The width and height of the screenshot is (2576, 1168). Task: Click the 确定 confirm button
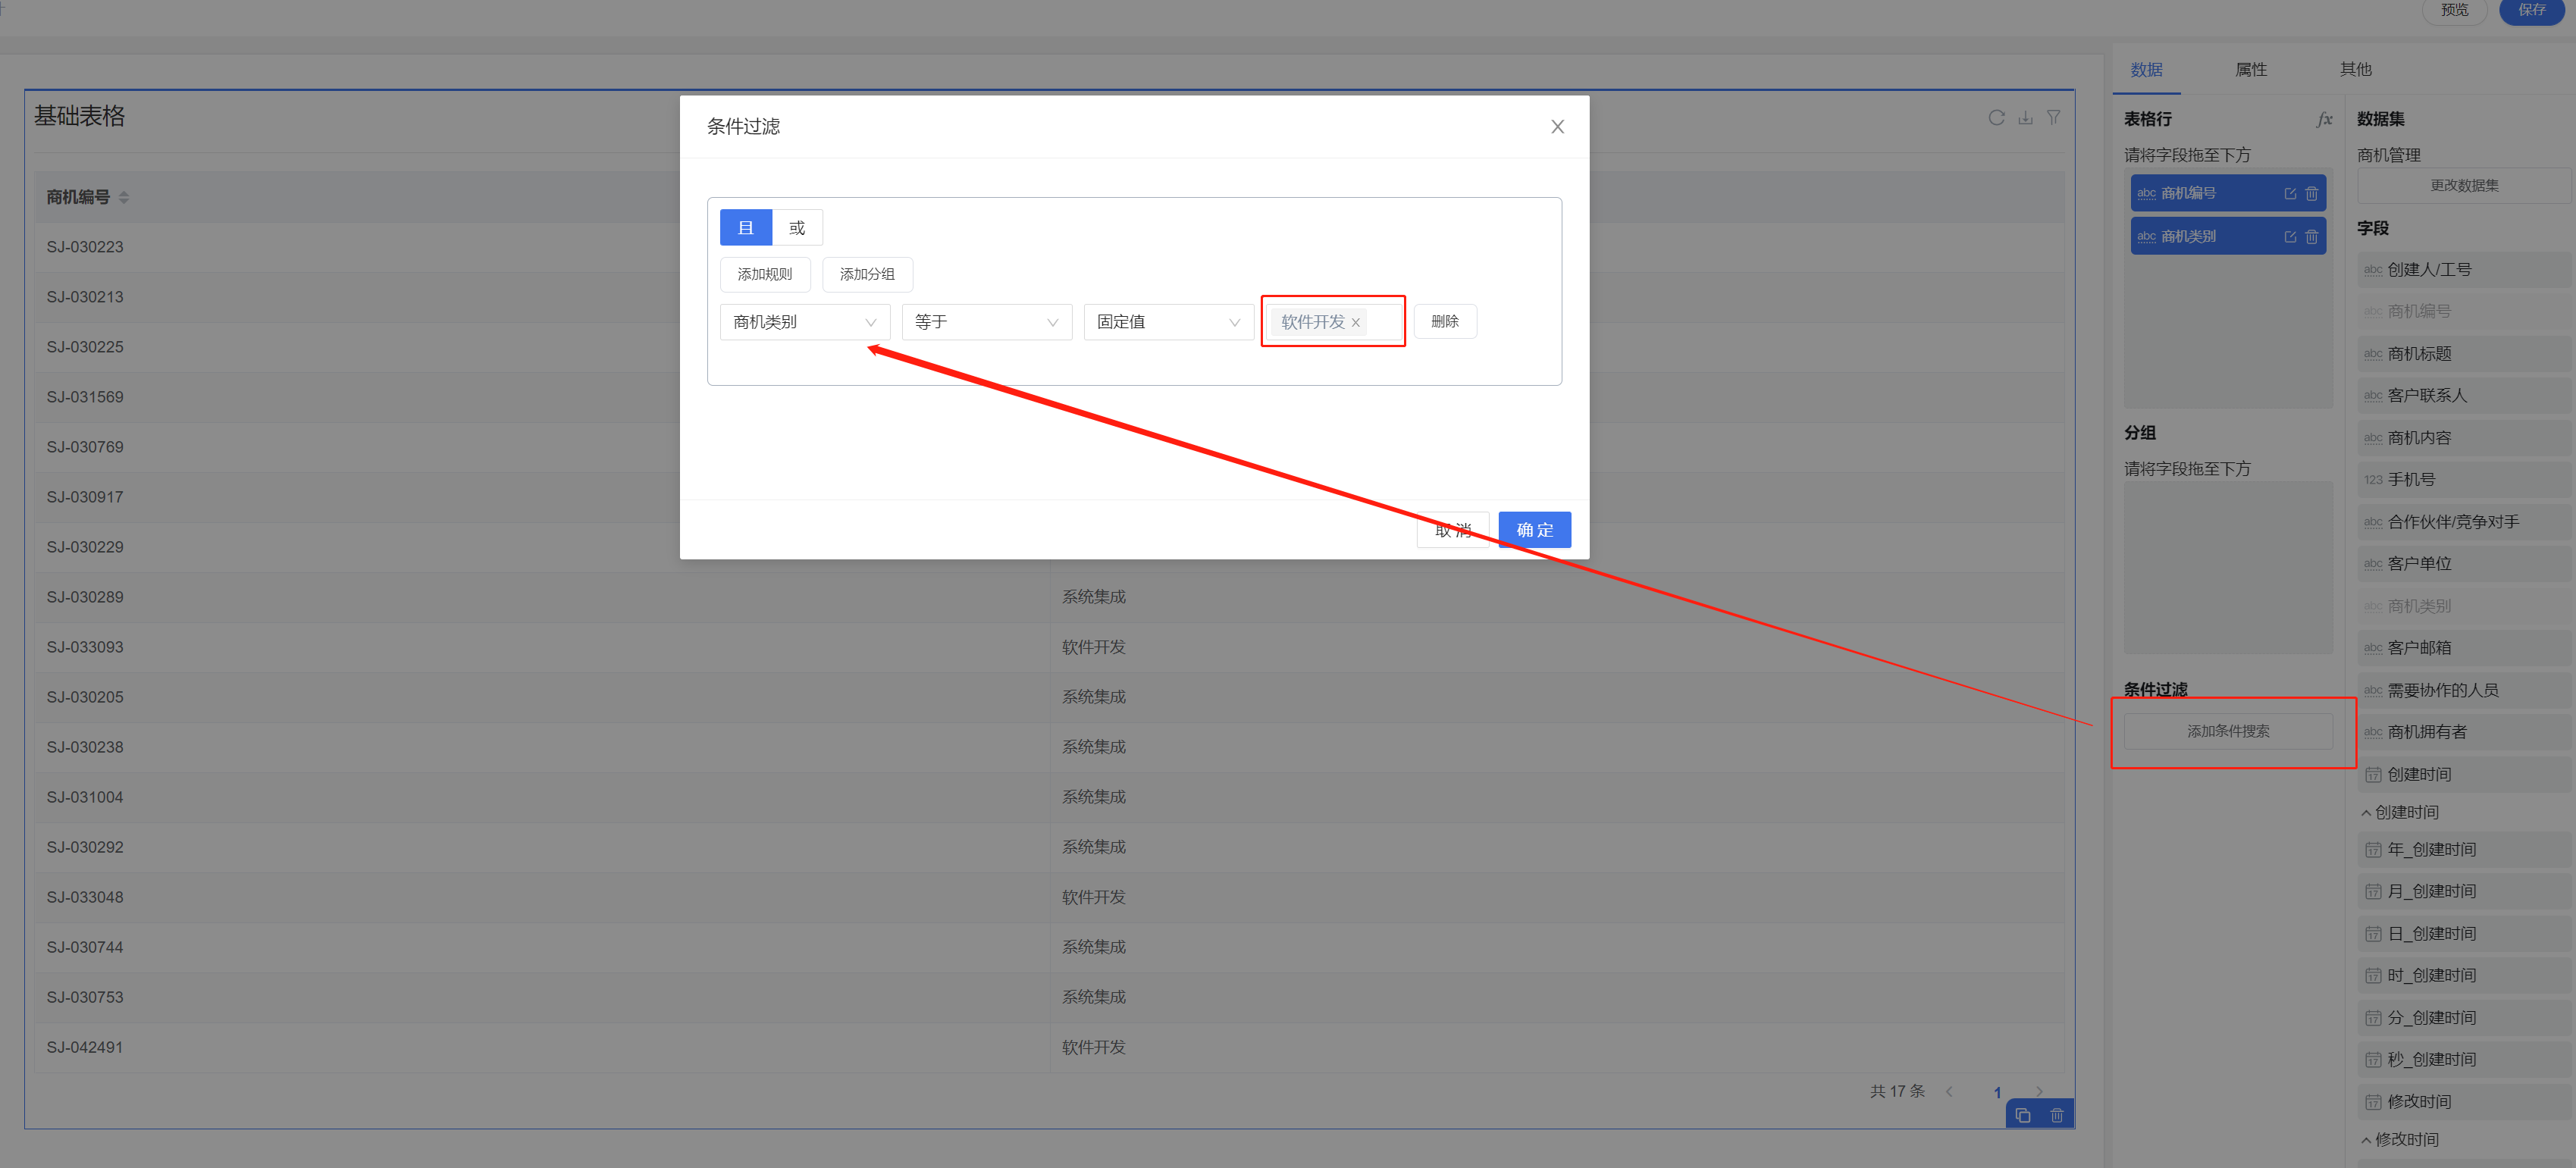click(x=1534, y=530)
